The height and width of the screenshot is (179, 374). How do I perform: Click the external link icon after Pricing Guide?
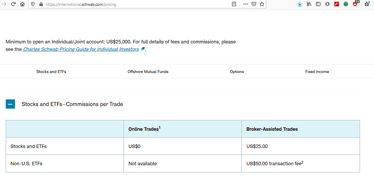point(143,49)
